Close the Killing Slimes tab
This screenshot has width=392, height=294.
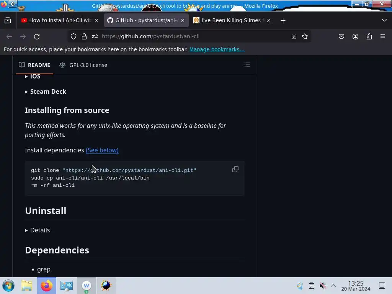(x=268, y=21)
